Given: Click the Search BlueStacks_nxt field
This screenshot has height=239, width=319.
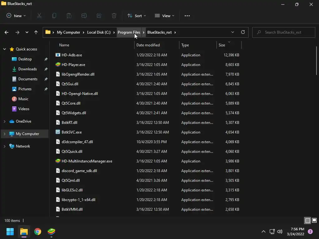Looking at the screenshot, I should [x=284, y=32].
